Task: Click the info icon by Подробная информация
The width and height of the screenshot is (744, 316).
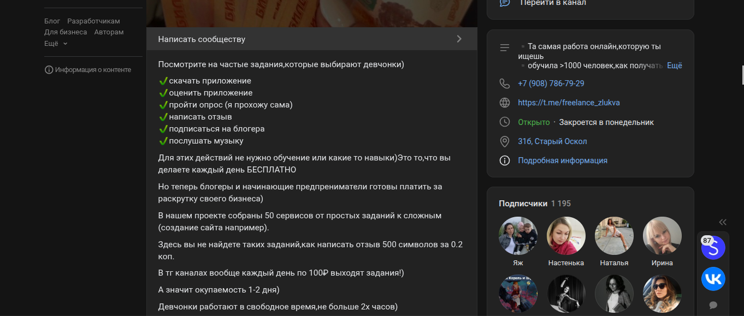Action: pyautogui.click(x=505, y=160)
